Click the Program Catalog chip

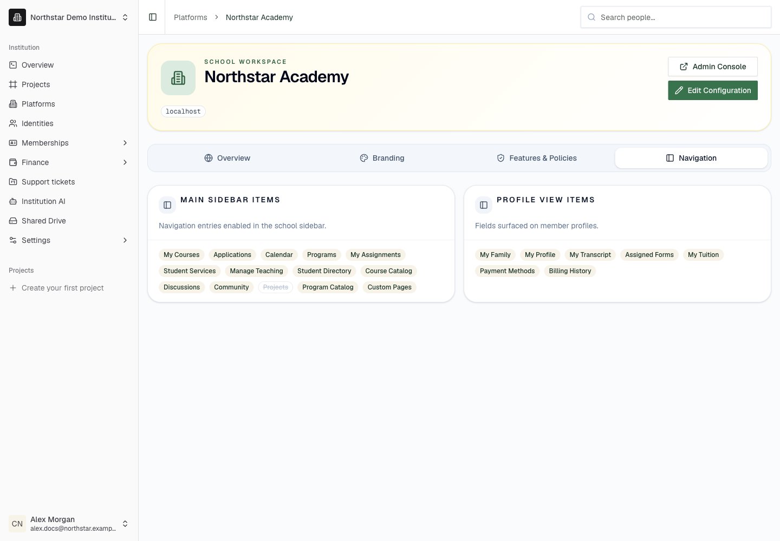pyautogui.click(x=328, y=287)
